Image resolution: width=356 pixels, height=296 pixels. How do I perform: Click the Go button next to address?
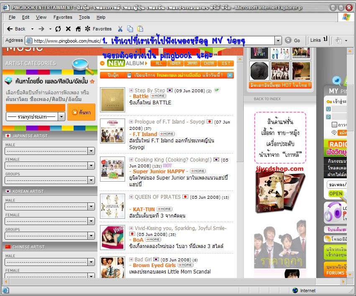tap(293, 40)
